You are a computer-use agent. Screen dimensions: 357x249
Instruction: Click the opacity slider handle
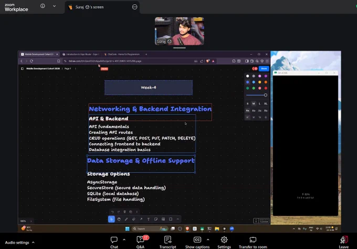pyautogui.click(x=266, y=95)
